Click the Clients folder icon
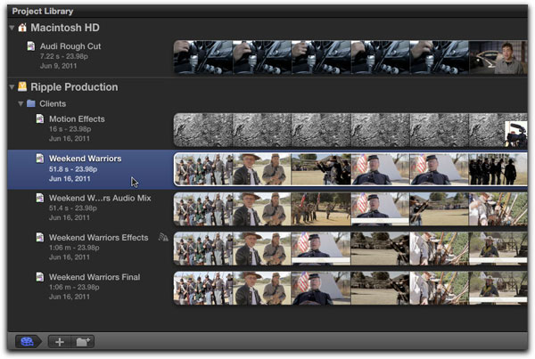The image size is (535, 359). [x=31, y=103]
